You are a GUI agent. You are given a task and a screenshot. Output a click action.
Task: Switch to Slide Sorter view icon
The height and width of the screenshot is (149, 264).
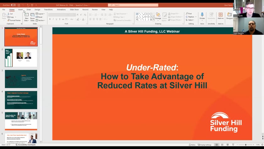[222, 145]
